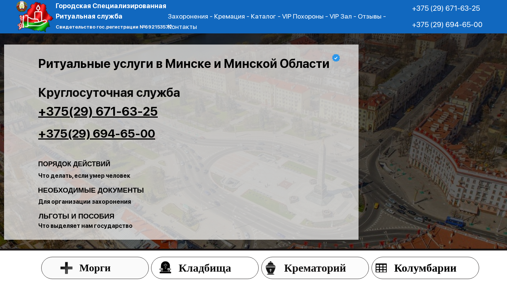Click Свидетельство гос.регистрации text
The image size is (507, 285).
coord(114,27)
